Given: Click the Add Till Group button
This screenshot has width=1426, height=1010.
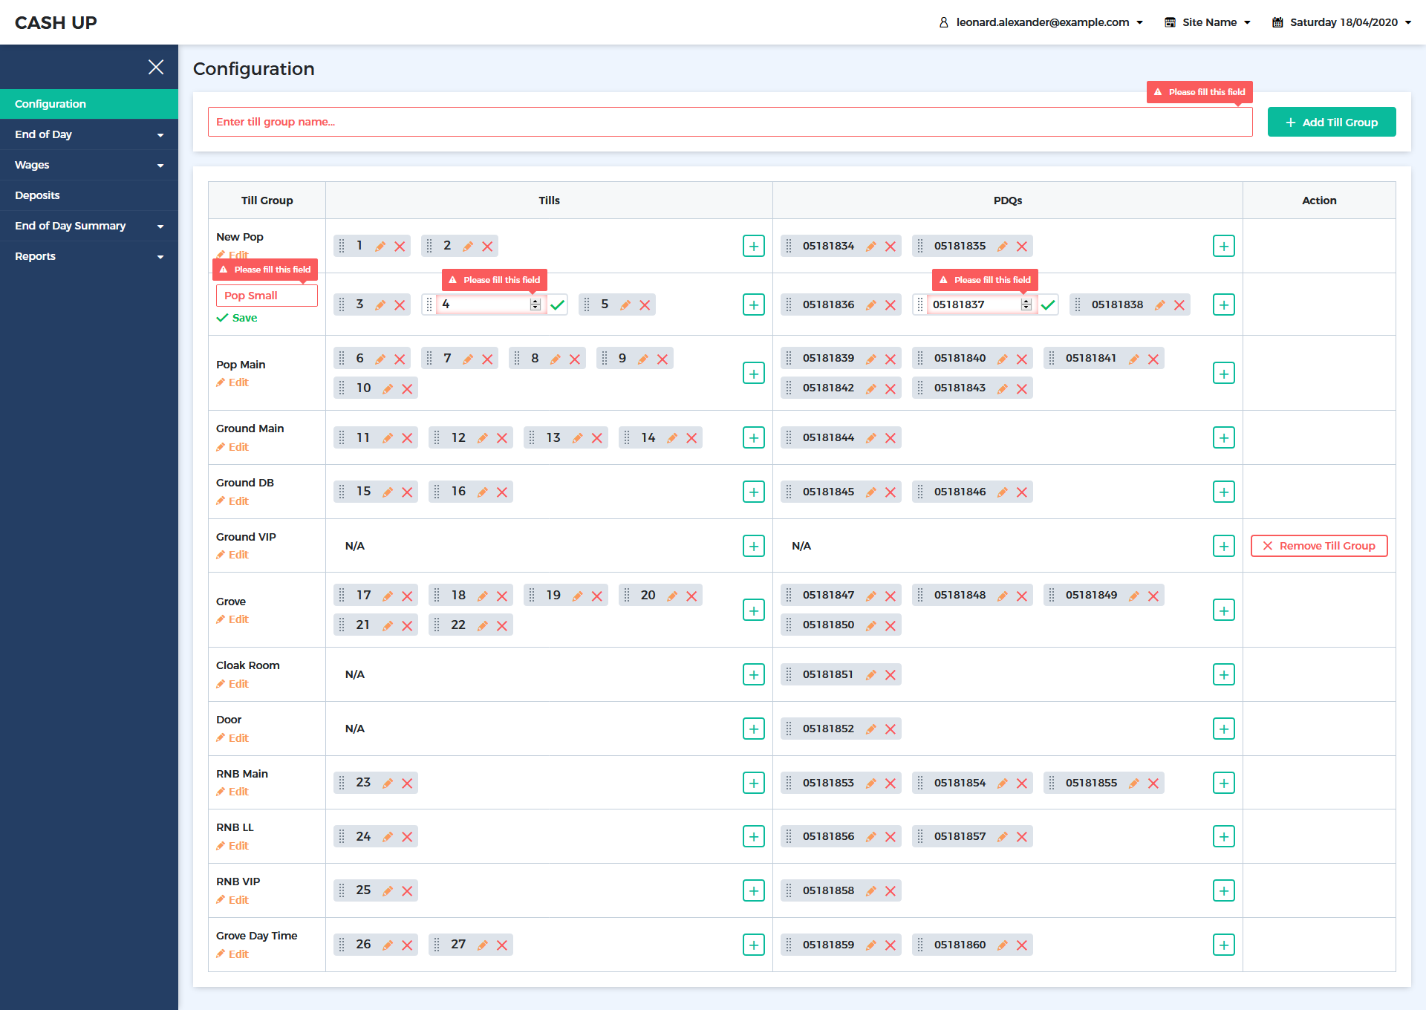Looking at the screenshot, I should click(1331, 122).
